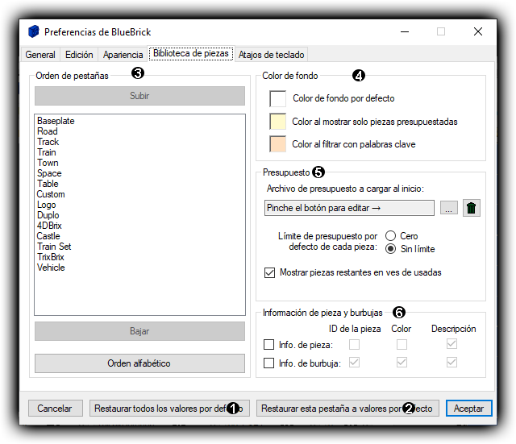Click the Cancelar button

55,409
